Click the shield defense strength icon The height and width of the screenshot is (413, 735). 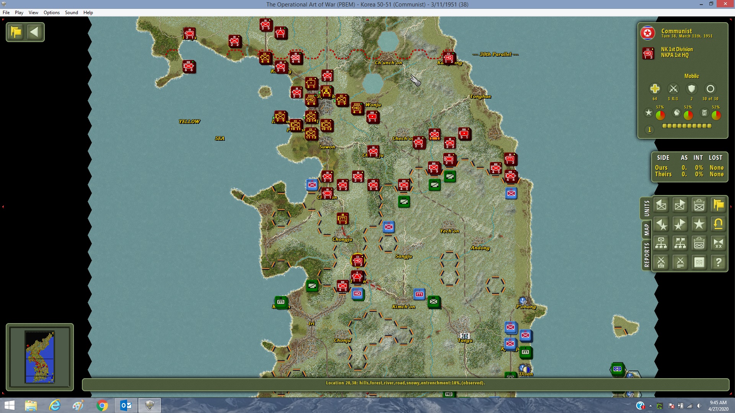coord(691,89)
